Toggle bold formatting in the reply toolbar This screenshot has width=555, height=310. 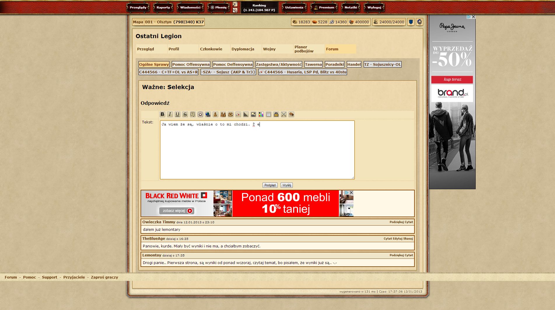point(162,114)
